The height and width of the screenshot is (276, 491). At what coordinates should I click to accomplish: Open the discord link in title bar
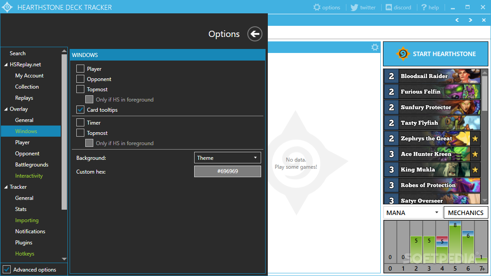[398, 7]
